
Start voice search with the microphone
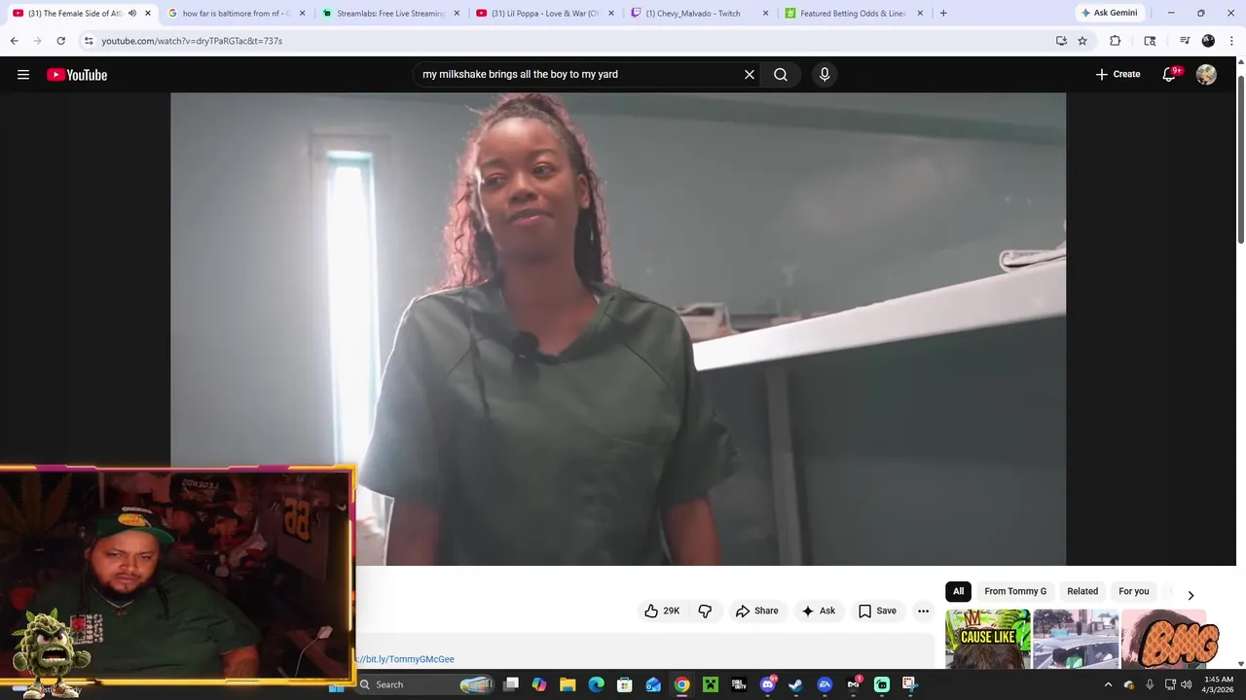(825, 74)
